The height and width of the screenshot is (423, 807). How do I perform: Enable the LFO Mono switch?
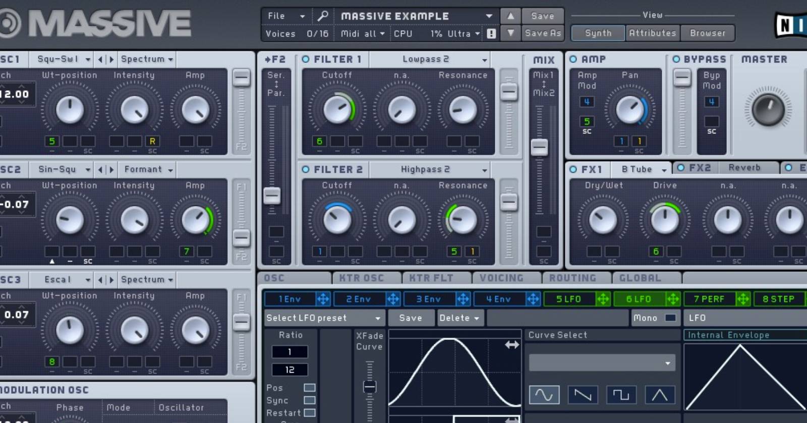click(x=670, y=318)
